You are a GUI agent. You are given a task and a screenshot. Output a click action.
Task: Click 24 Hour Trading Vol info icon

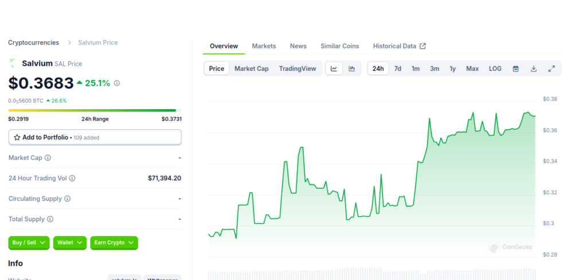point(72,178)
